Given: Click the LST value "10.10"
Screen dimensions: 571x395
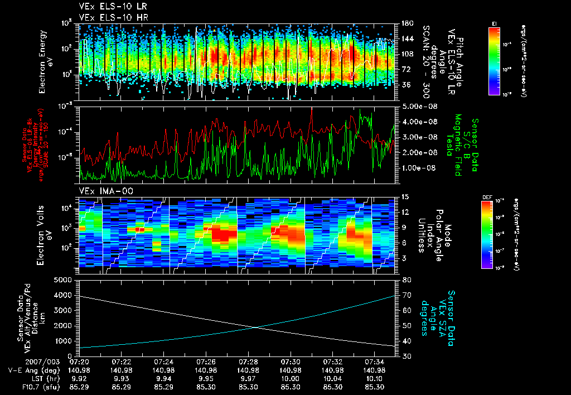Looking at the screenshot, I should click(x=375, y=379).
